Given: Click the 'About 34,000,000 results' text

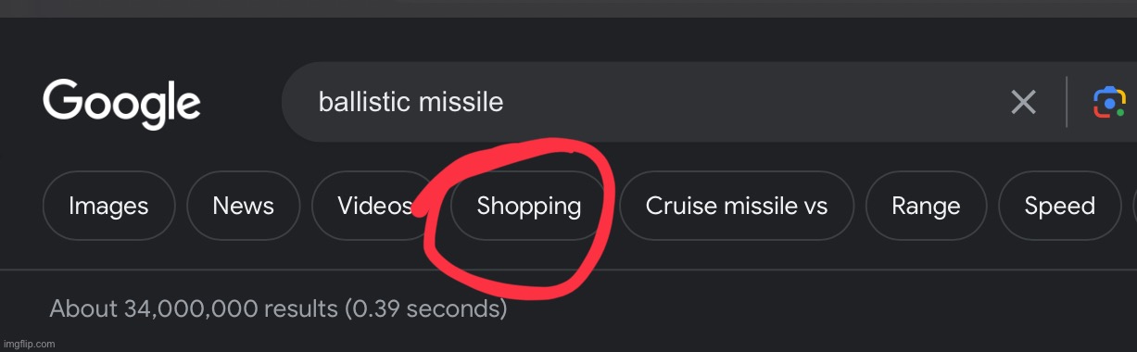Looking at the screenshot, I should click(193, 308).
